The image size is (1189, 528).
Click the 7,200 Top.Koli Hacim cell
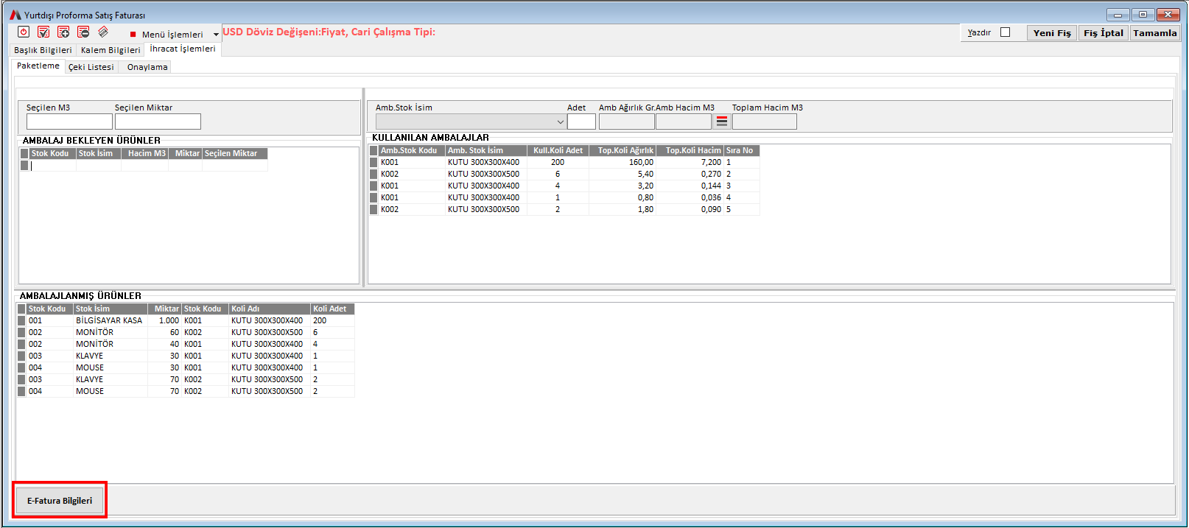point(690,163)
